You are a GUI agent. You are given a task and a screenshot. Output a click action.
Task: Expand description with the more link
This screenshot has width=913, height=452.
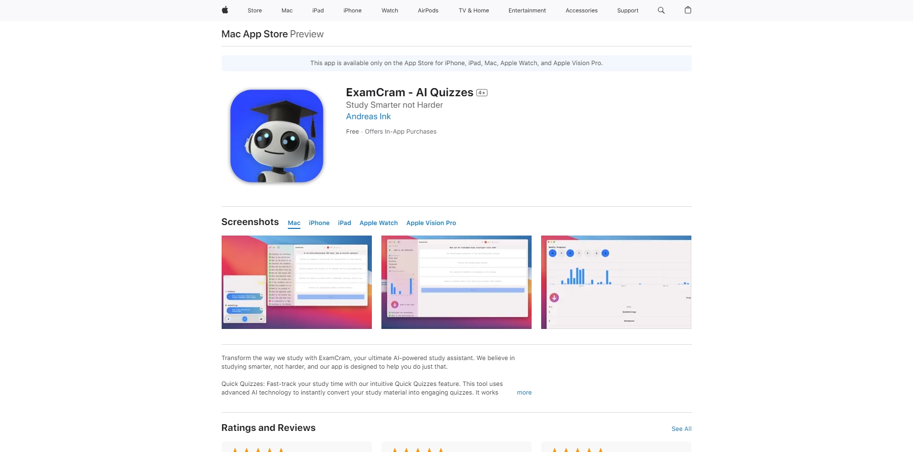(524, 393)
